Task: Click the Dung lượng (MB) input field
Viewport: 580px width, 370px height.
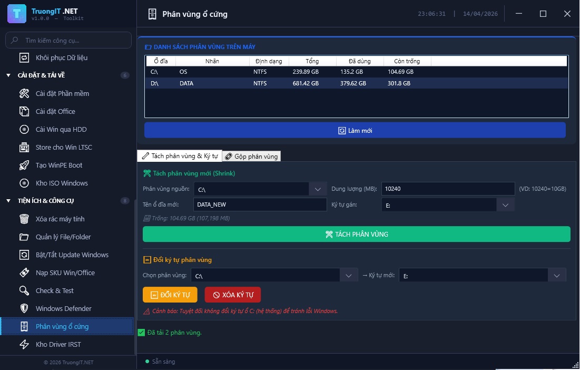Action: point(448,189)
